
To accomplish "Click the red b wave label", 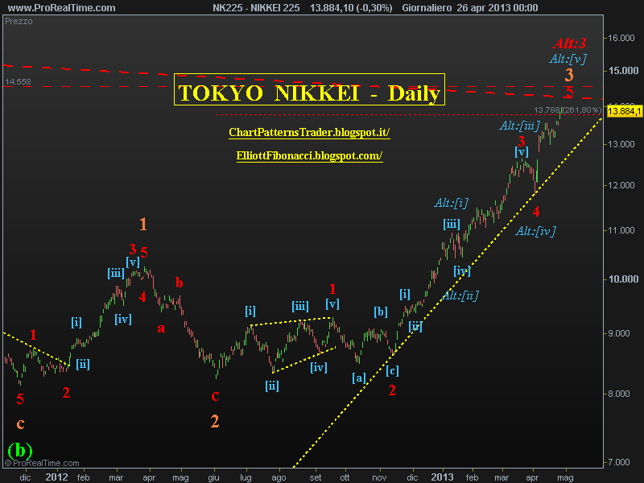I will click(x=179, y=283).
